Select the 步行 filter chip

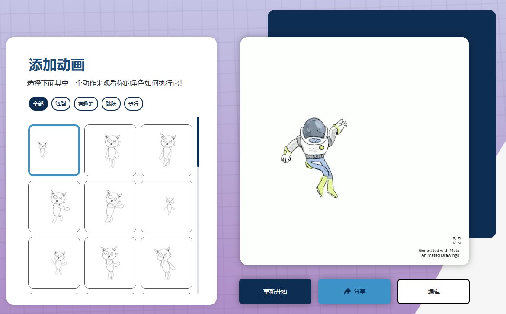point(134,104)
